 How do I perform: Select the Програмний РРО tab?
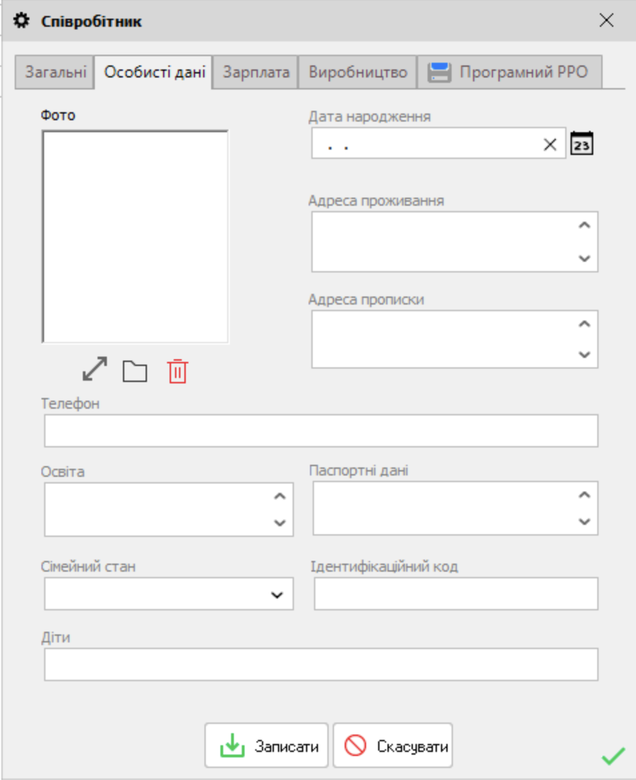coord(509,72)
